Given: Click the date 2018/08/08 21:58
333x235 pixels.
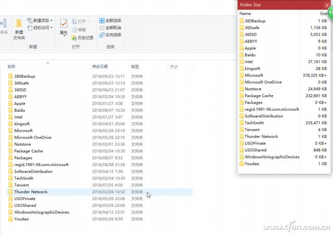Looking at the screenshot, I should (x=108, y=164).
